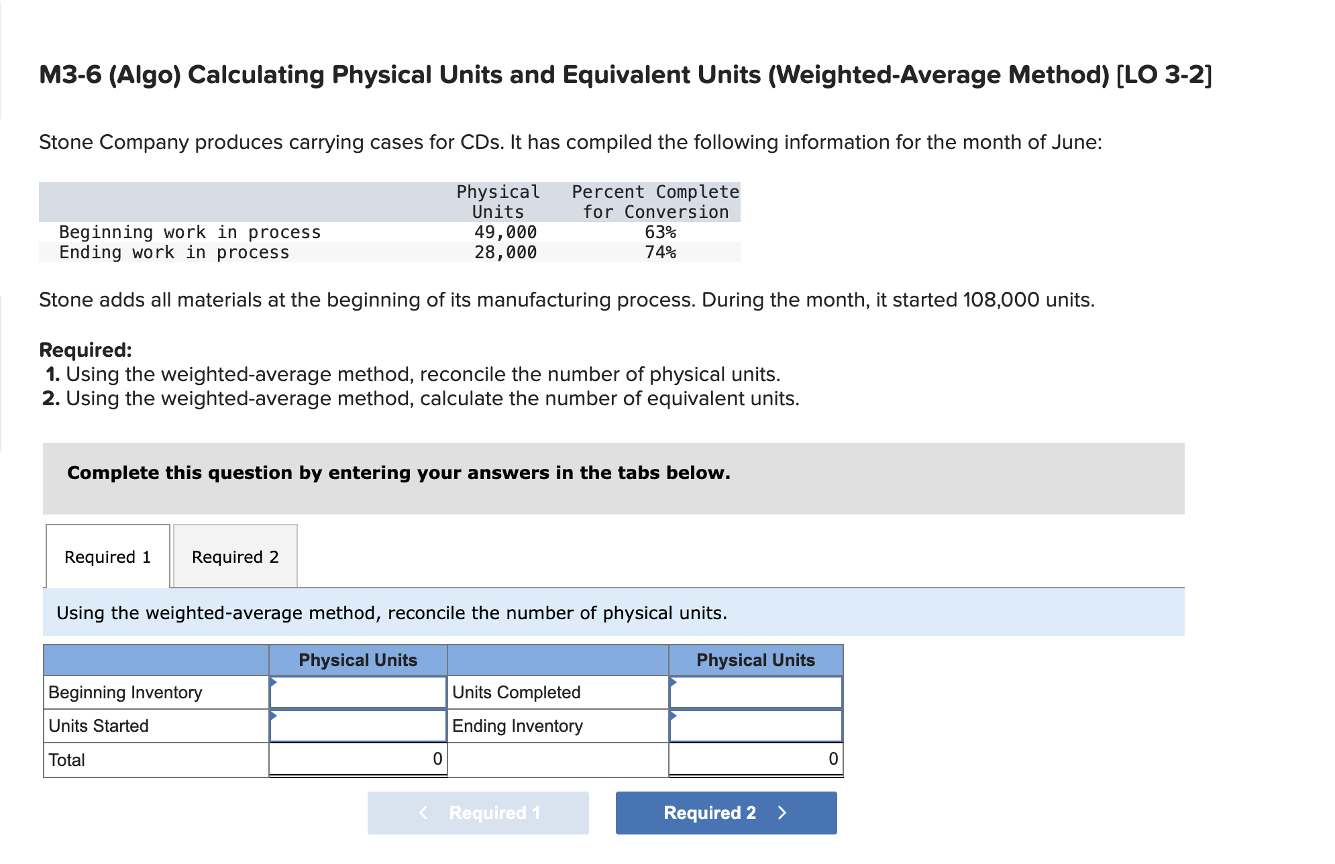
Task: Click the right chevron on Required 2 button
Action: [782, 812]
